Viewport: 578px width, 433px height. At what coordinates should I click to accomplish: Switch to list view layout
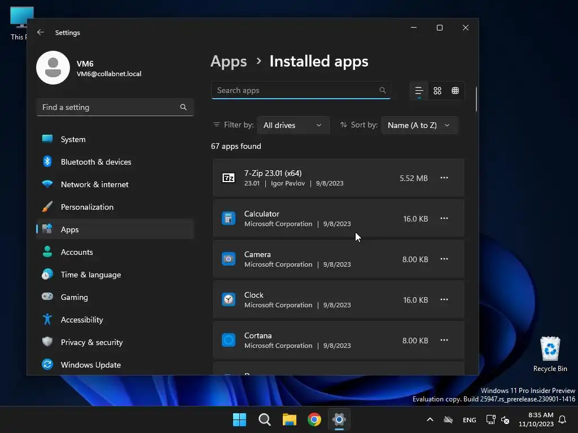419,91
